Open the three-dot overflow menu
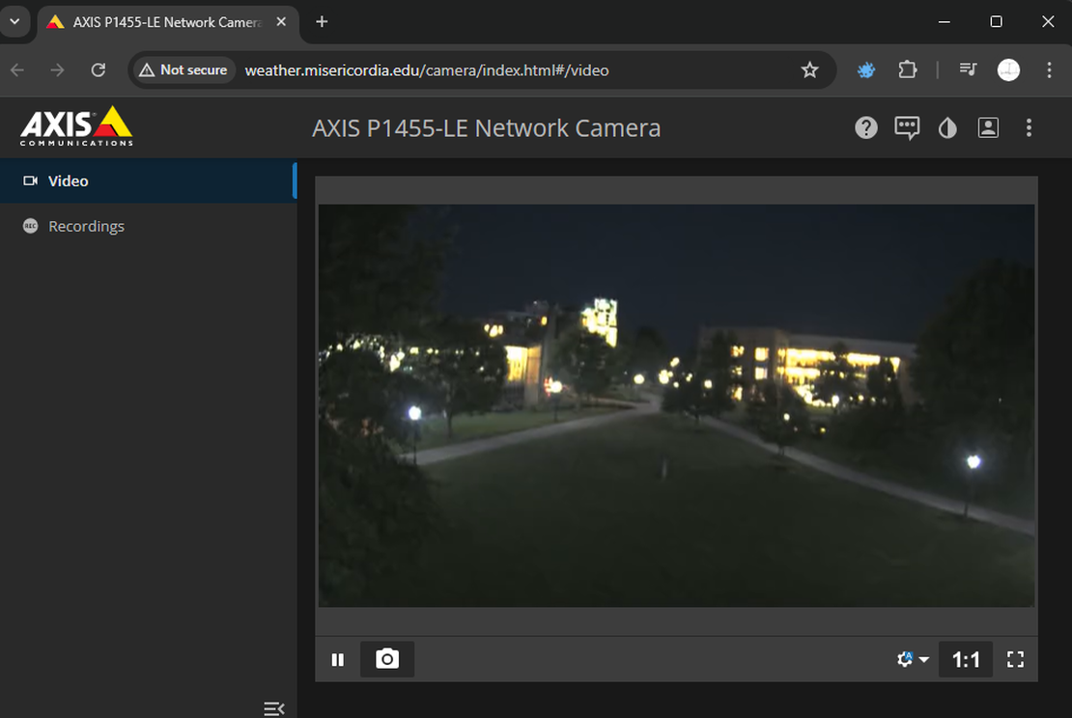 (1029, 127)
